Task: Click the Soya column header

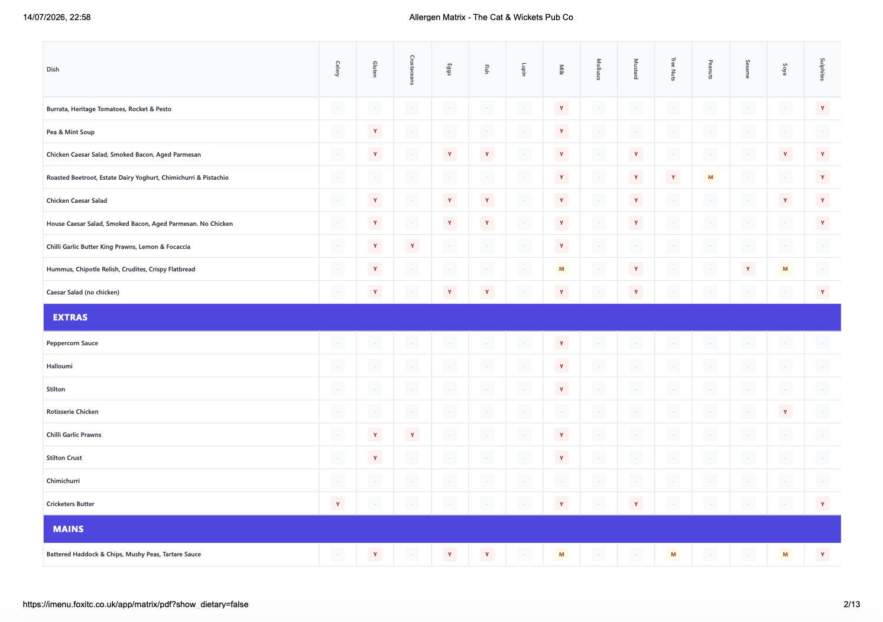Action: click(x=785, y=69)
